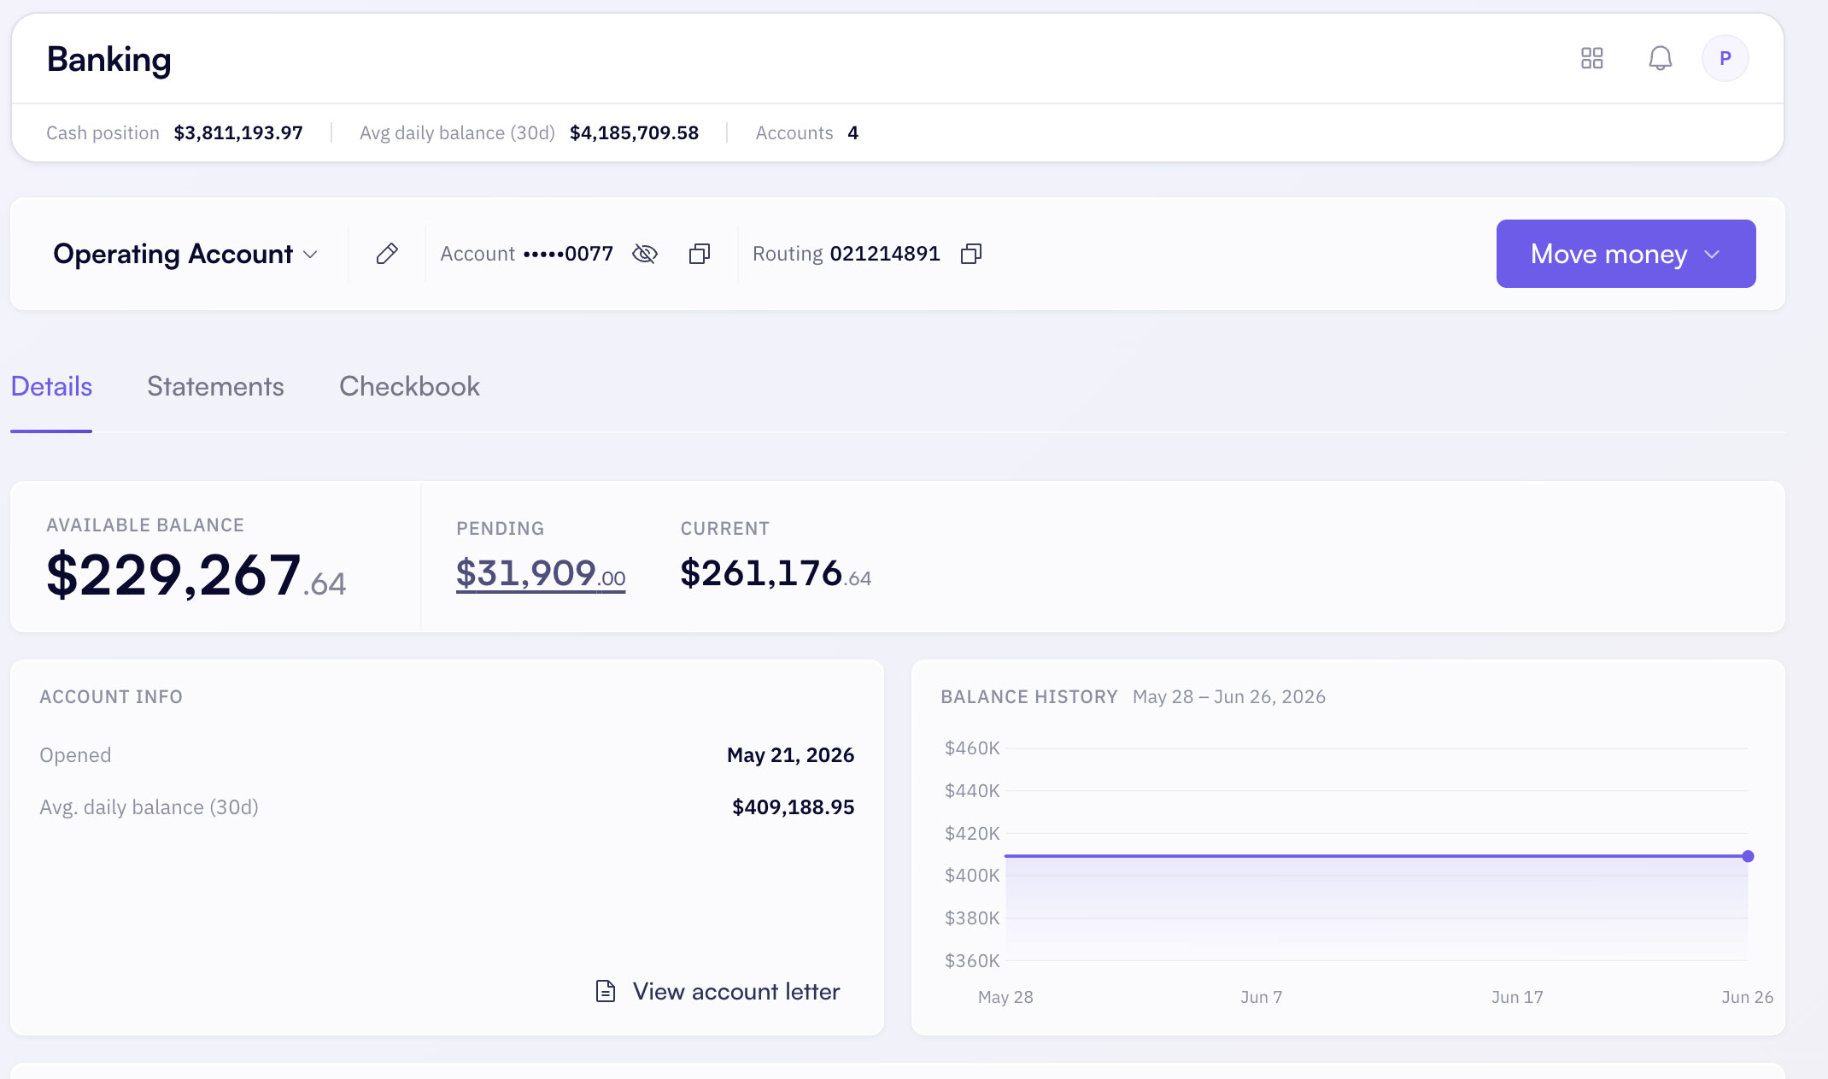This screenshot has width=1828, height=1079.
Task: Open pending amount $31,909.00 link
Action: pyautogui.click(x=541, y=573)
